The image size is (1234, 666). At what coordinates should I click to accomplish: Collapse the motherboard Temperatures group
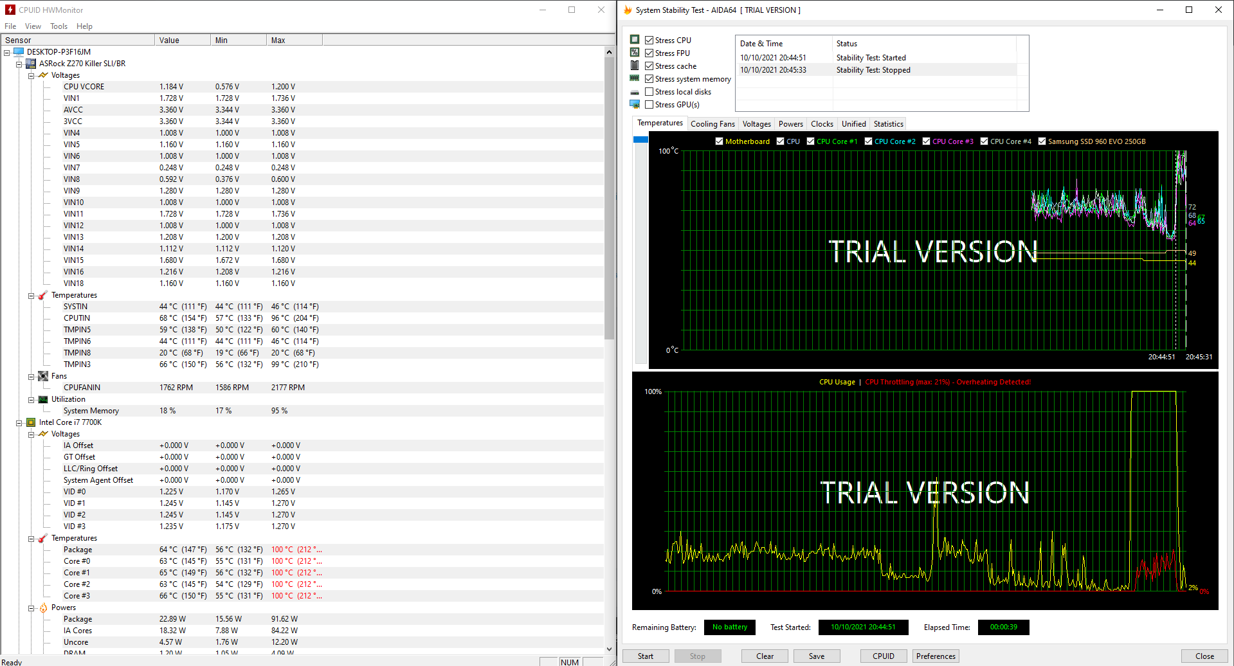[x=31, y=295]
